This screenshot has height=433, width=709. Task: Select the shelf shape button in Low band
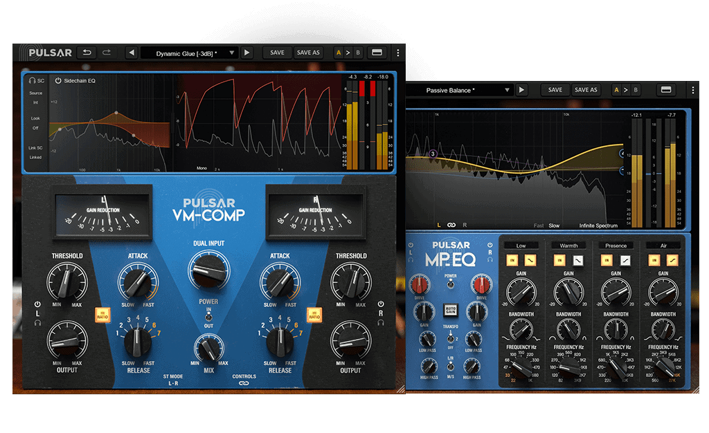pyautogui.click(x=530, y=260)
